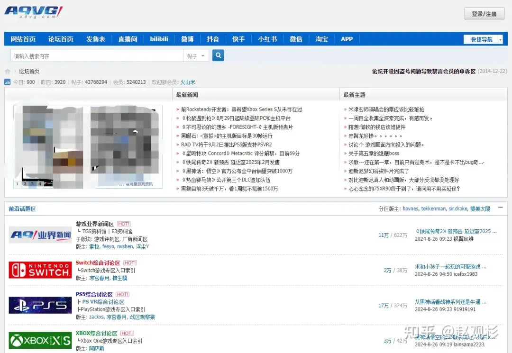The width and height of the screenshot is (512, 353).
Task: Click 淘宝 in the navigation bar
Action: point(321,39)
